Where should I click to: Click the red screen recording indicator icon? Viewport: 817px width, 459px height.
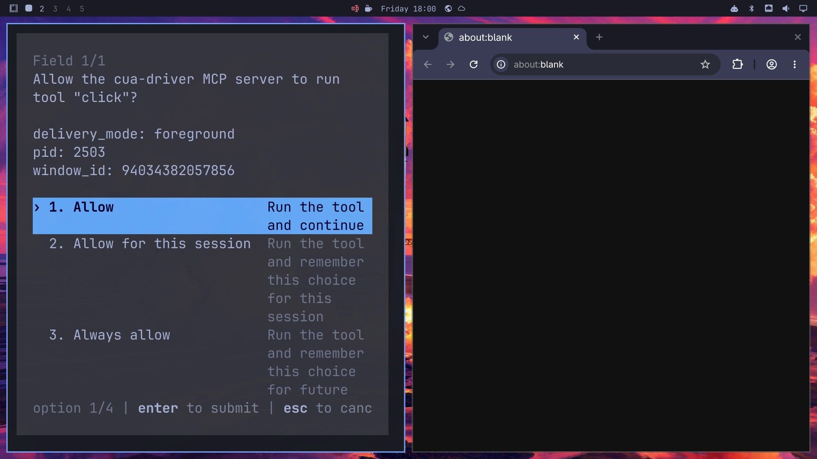tap(355, 8)
